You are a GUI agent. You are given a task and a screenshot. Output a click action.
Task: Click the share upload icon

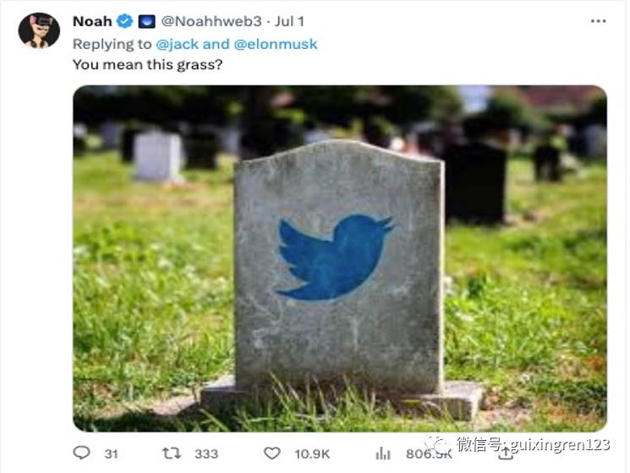point(506,452)
